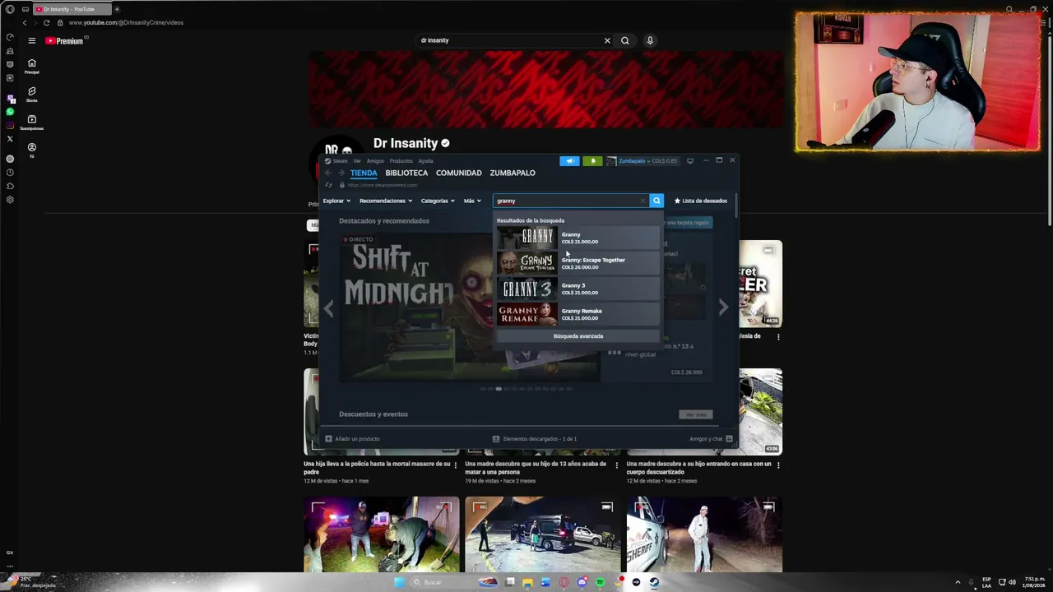
Task: Click the Steam 'Ver más' button
Action: pos(696,414)
